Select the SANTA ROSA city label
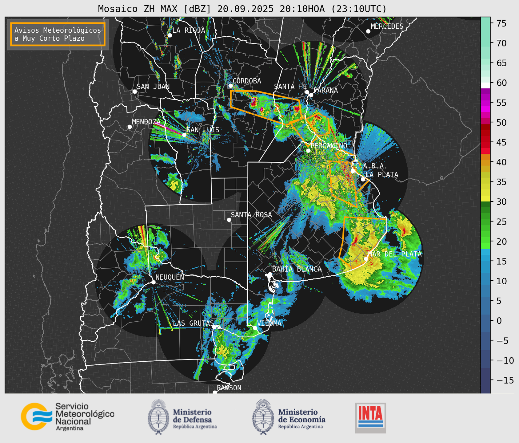The width and height of the screenshot is (519, 443). point(251,215)
